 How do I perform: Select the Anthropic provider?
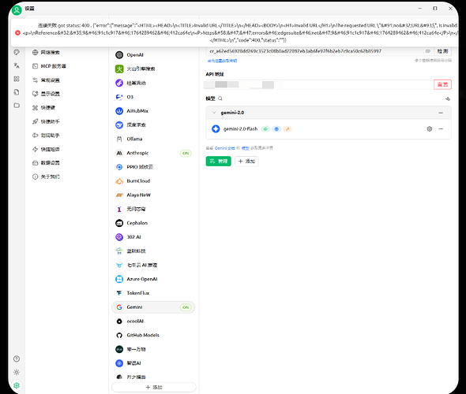[153, 153]
